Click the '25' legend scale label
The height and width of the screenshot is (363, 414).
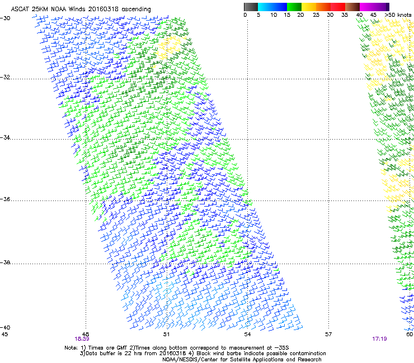316,15
